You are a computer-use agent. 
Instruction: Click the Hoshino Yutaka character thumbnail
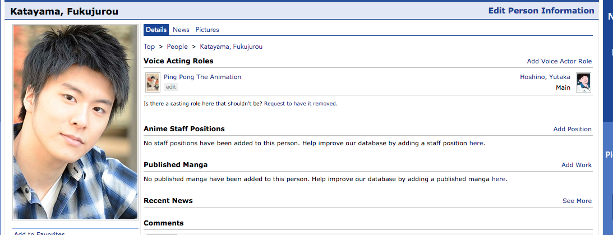point(584,82)
